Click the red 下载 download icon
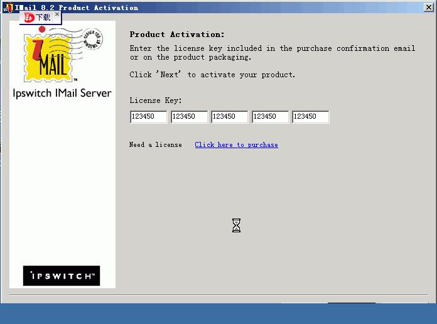The height and width of the screenshot is (324, 437). pos(29,18)
